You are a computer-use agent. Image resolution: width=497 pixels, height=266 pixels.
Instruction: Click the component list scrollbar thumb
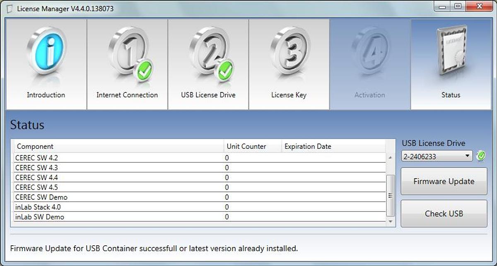(390, 196)
